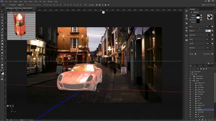
Task: Click the orbit camera icon bottom-left of canvas
Action: click(x=8, y=106)
